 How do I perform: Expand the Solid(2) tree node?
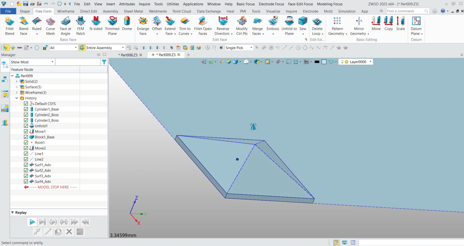pyautogui.click(x=17, y=82)
